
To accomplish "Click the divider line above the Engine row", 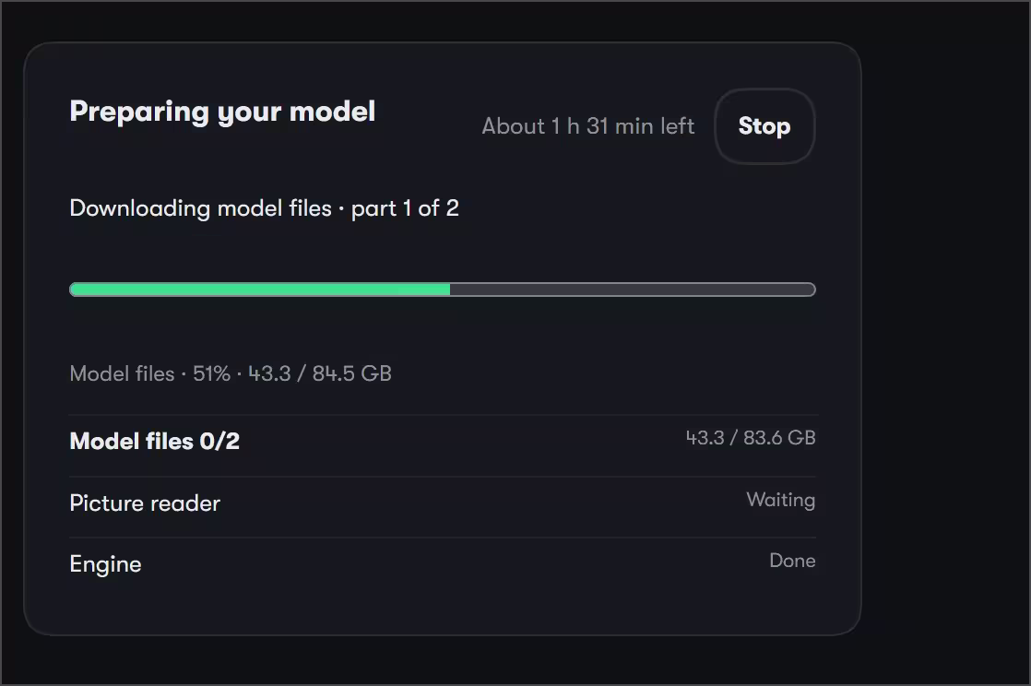I will [443, 538].
